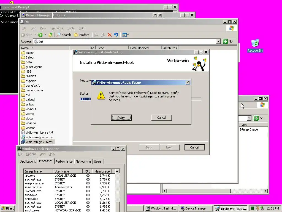
Task: Open Search in the Explorer toolbar
Action: point(64,35)
